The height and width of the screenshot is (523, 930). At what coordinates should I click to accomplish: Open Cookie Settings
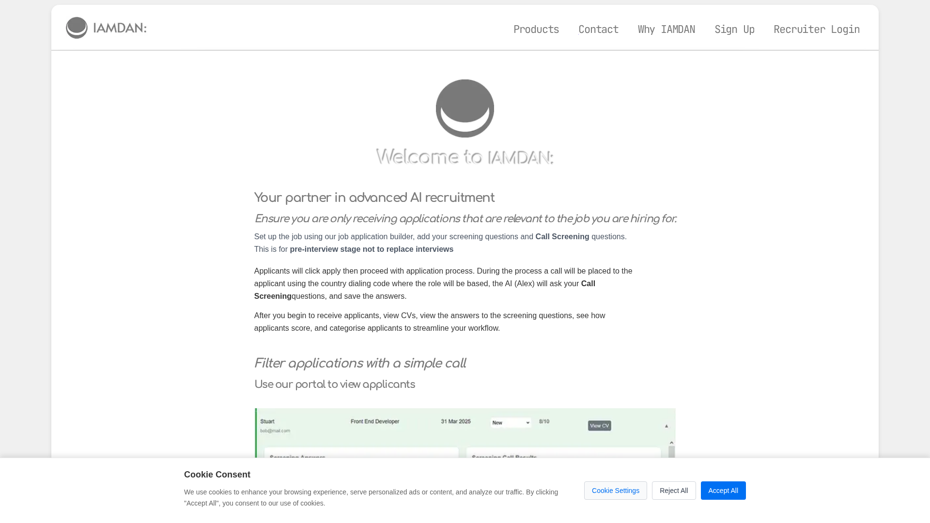click(615, 490)
